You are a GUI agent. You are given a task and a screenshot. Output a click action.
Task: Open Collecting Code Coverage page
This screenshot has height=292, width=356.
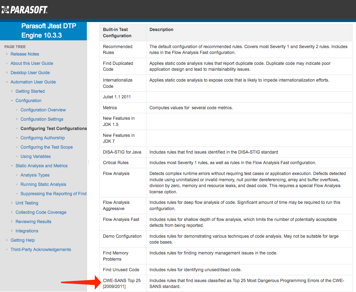point(41,212)
